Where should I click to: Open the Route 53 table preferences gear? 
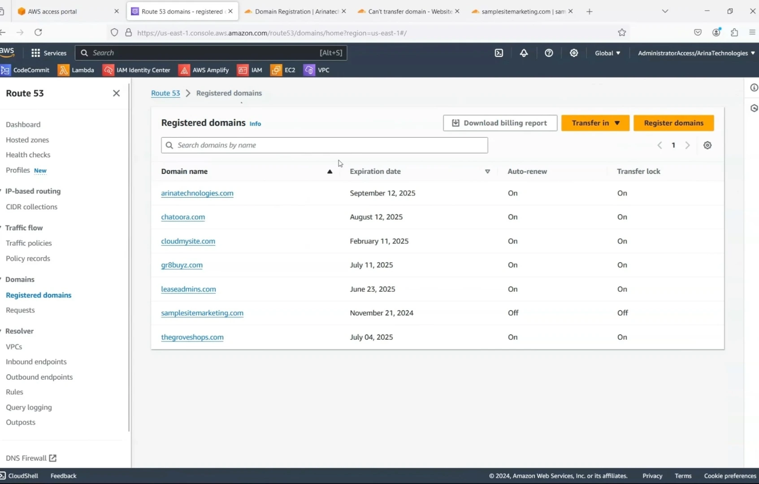[707, 145]
